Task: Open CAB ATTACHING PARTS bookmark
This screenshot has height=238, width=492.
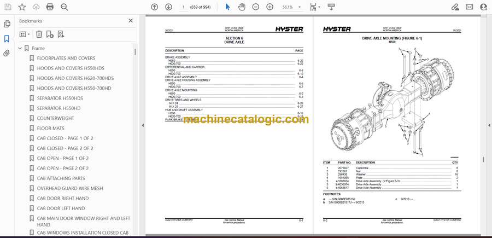Action: point(61,178)
